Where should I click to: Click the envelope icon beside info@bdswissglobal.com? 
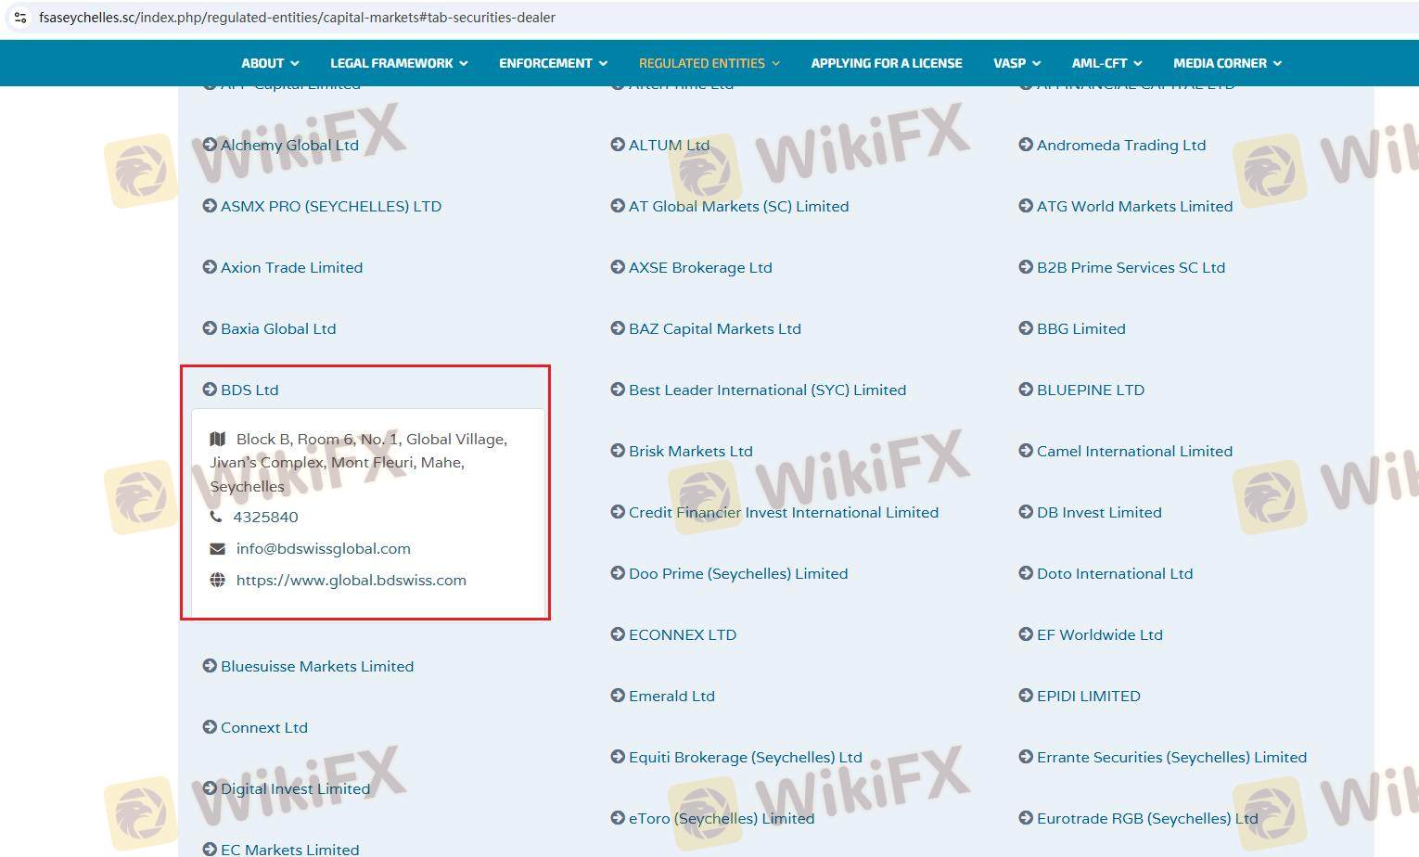pyautogui.click(x=218, y=548)
